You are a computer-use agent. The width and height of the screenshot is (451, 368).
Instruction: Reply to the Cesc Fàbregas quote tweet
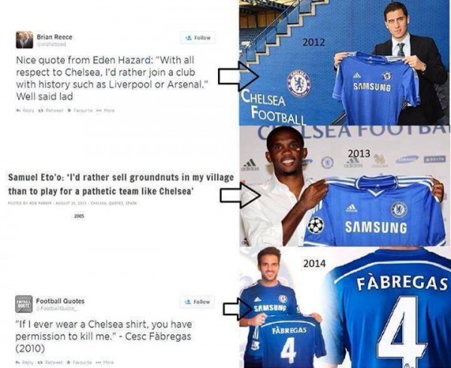pos(25,362)
